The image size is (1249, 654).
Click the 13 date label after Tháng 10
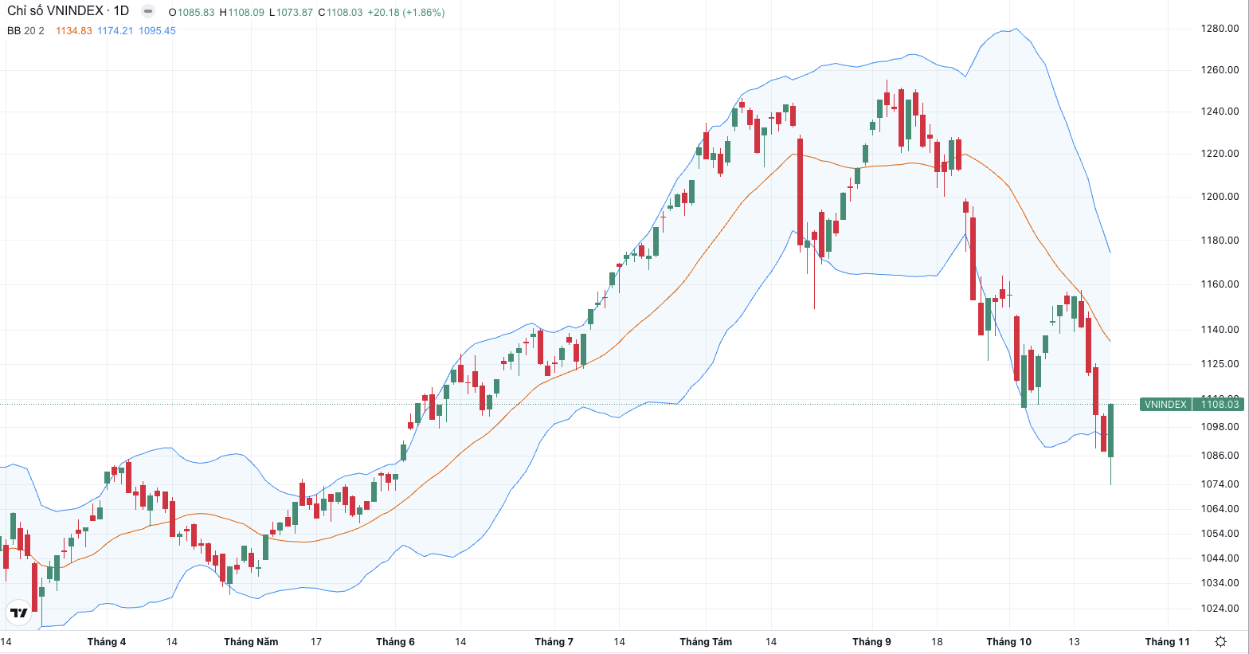(1074, 641)
